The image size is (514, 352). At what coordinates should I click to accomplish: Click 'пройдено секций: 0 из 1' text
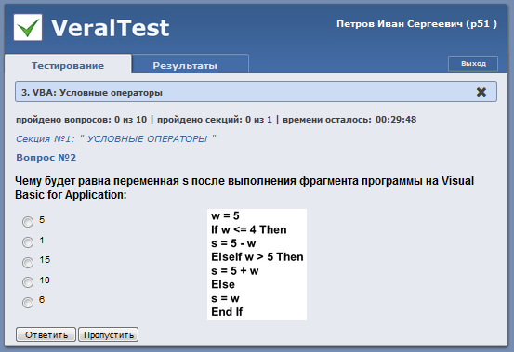point(215,120)
